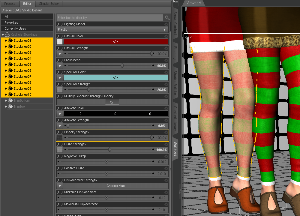Decrease Specular Strength with the minus icon
Viewport: 300px width, 216px height.
point(65,89)
